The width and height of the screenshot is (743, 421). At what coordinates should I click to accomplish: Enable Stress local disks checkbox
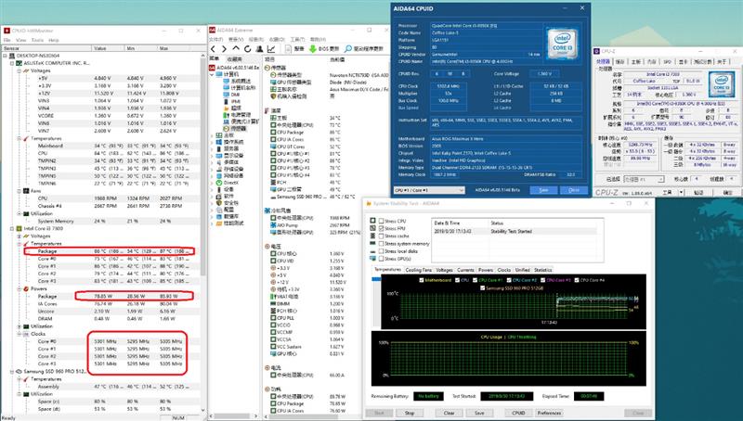[381, 251]
